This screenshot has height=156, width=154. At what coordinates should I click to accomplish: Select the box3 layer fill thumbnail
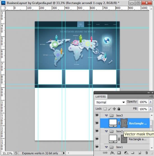click(113, 123)
